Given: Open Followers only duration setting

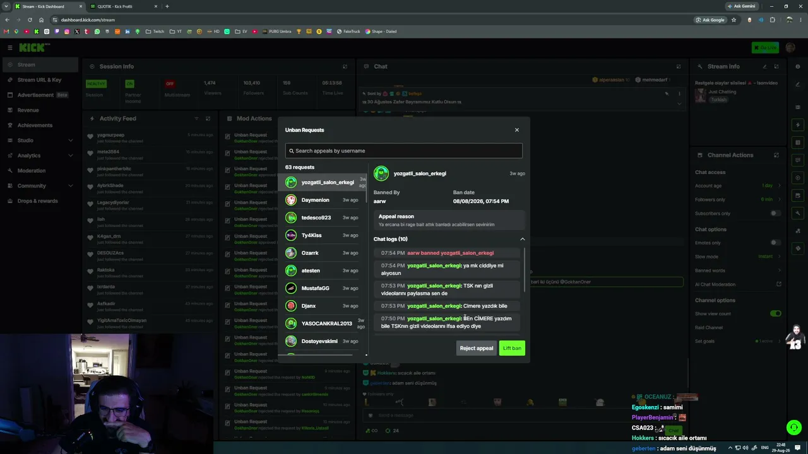Looking at the screenshot, I should pyautogui.click(x=738, y=199).
